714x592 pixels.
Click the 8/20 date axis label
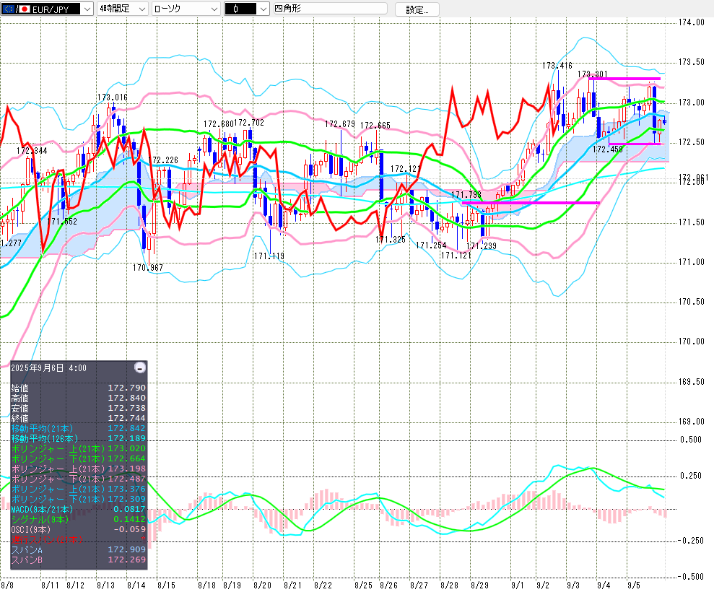(262, 586)
